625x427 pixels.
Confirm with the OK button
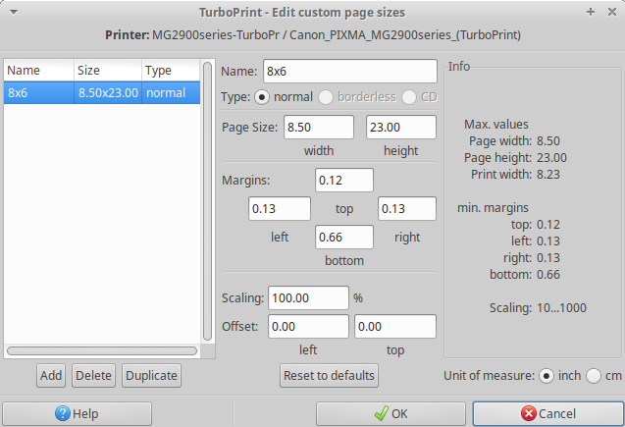click(391, 413)
